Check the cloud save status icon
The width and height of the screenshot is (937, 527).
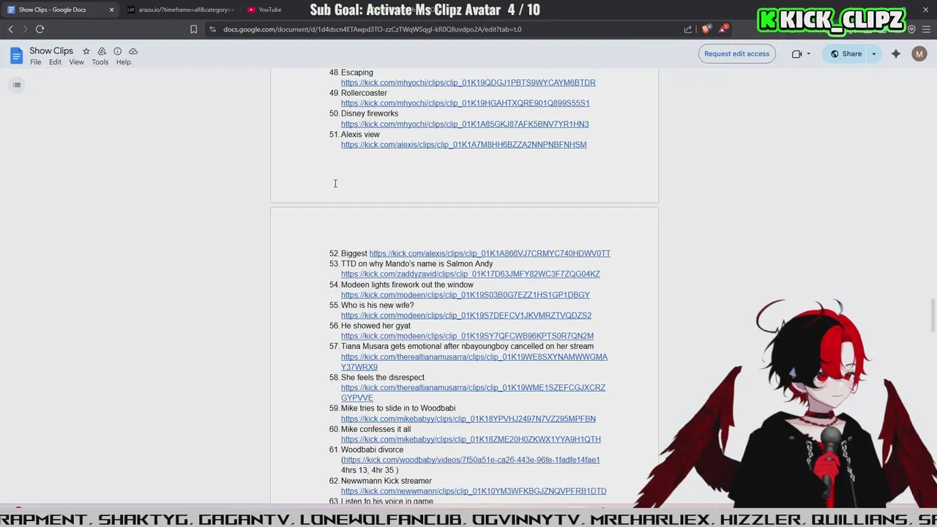(133, 51)
